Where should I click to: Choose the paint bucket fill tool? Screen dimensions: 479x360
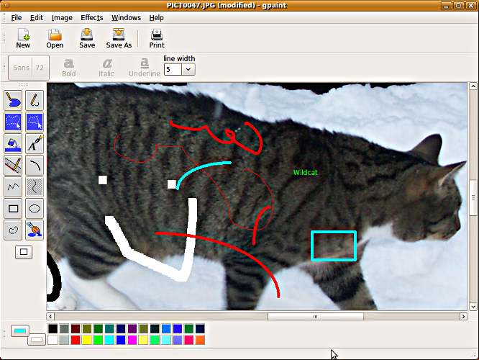(13, 143)
